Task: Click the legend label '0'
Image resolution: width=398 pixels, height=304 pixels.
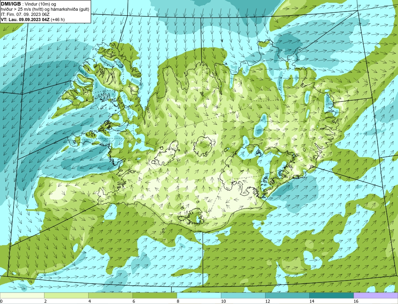Action: (x=2, y=301)
